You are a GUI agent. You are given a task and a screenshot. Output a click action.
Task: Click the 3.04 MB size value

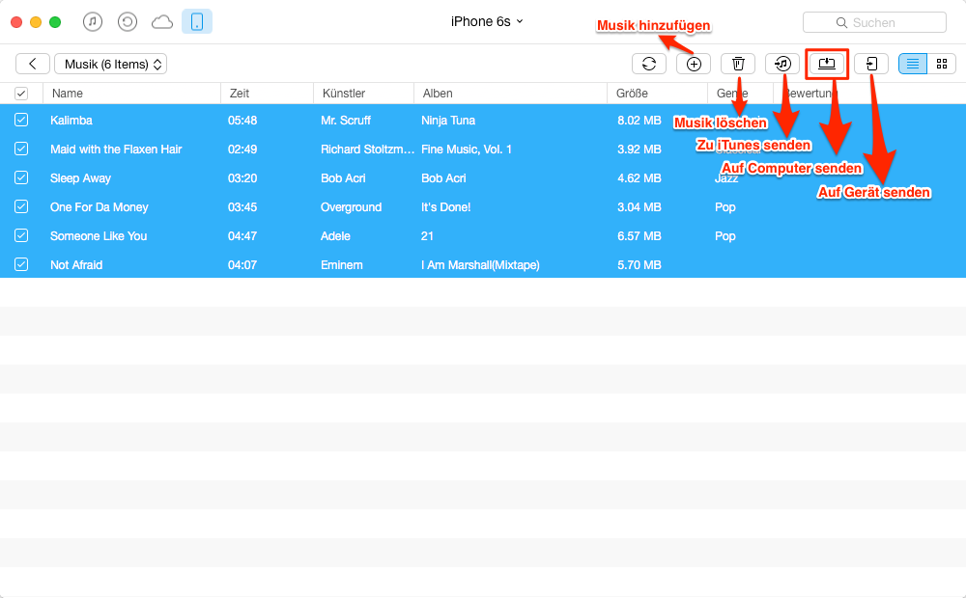[x=639, y=207]
